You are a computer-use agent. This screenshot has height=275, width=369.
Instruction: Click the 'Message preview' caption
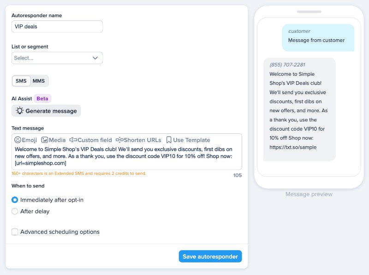309,194
